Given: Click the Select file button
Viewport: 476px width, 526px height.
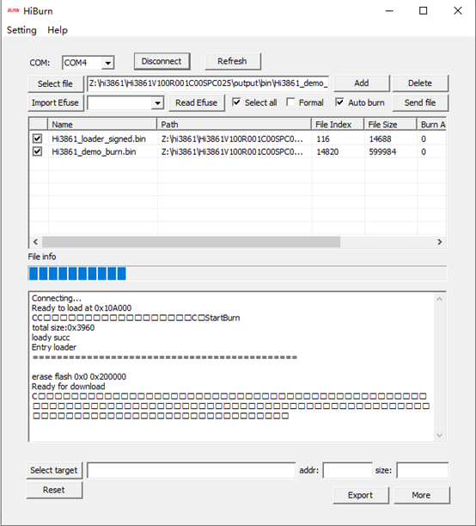Looking at the screenshot, I should tap(56, 84).
